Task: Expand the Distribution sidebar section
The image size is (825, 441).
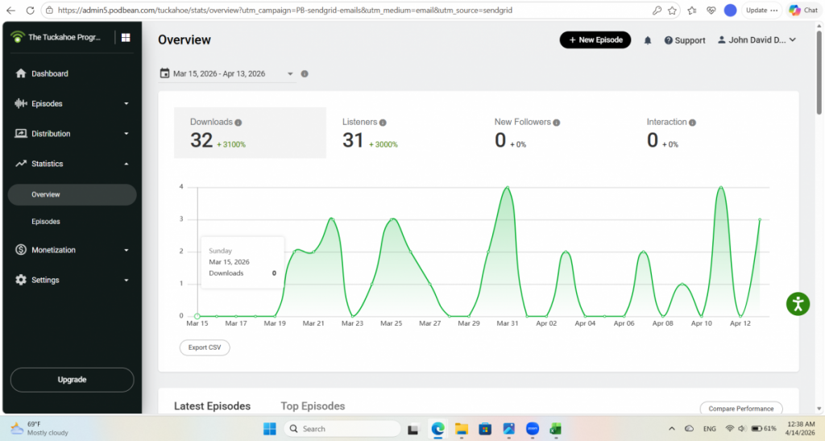Action: coord(71,134)
